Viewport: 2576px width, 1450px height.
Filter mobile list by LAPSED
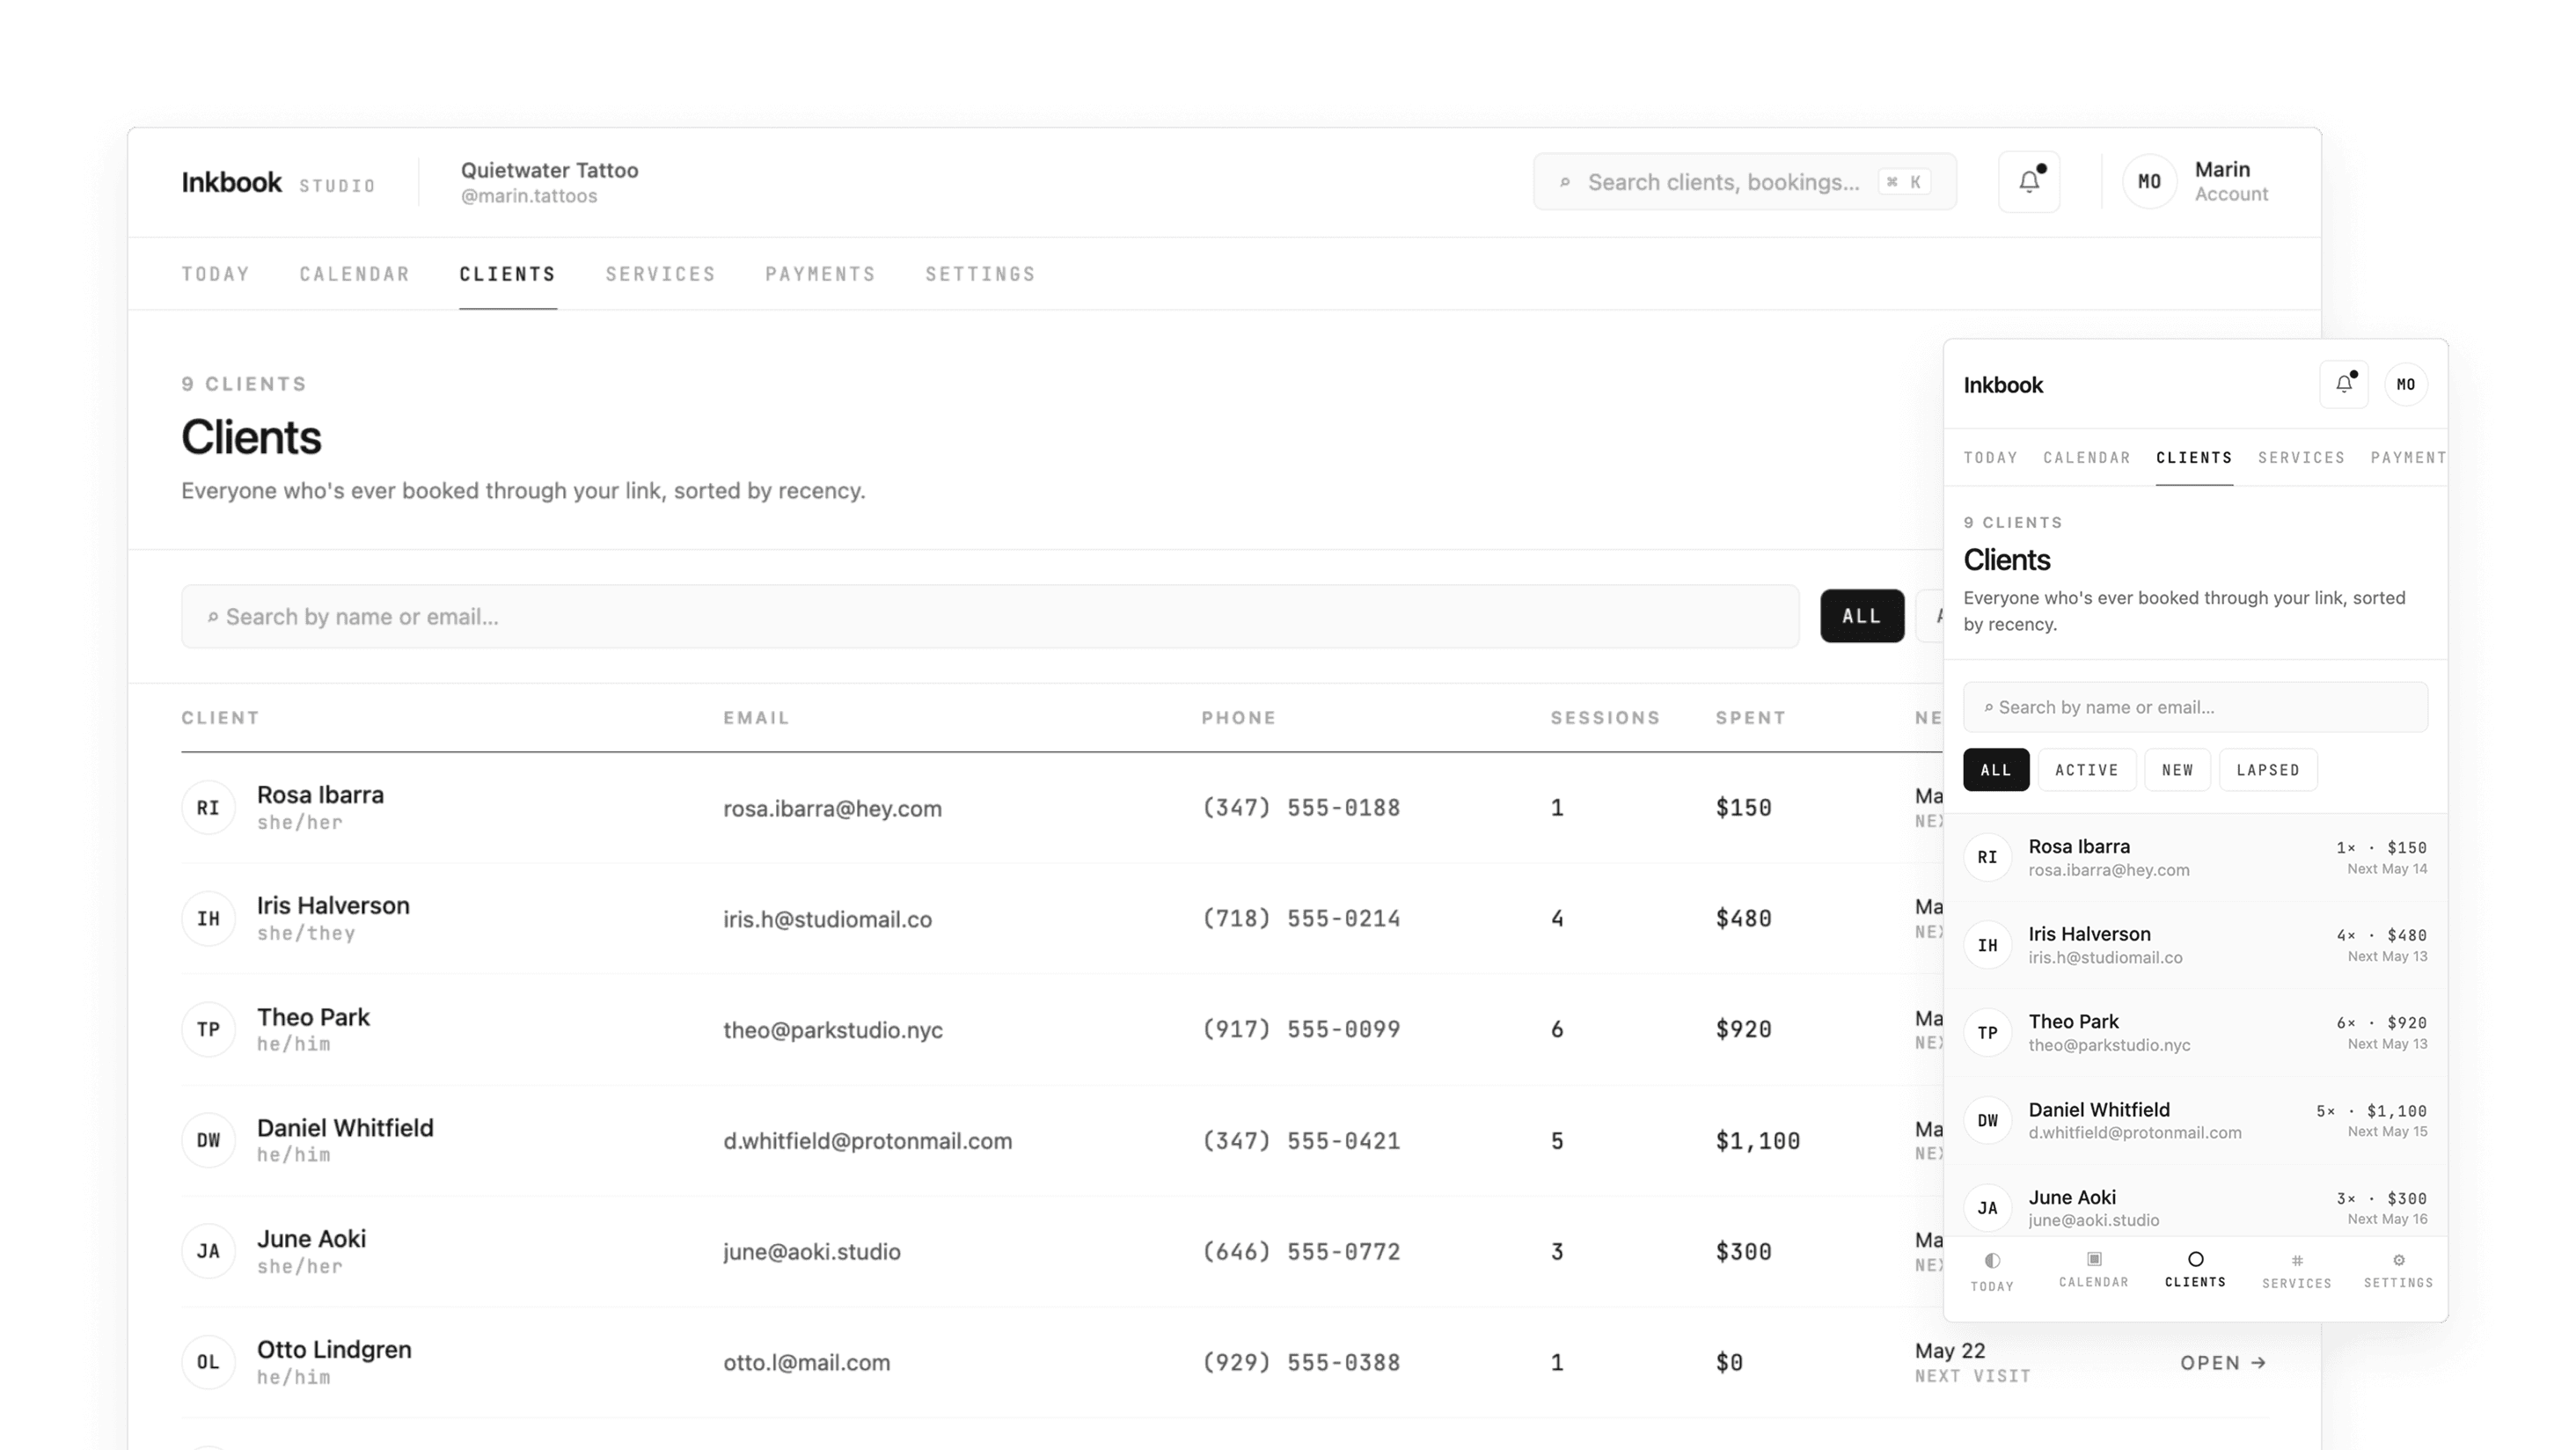(2268, 770)
